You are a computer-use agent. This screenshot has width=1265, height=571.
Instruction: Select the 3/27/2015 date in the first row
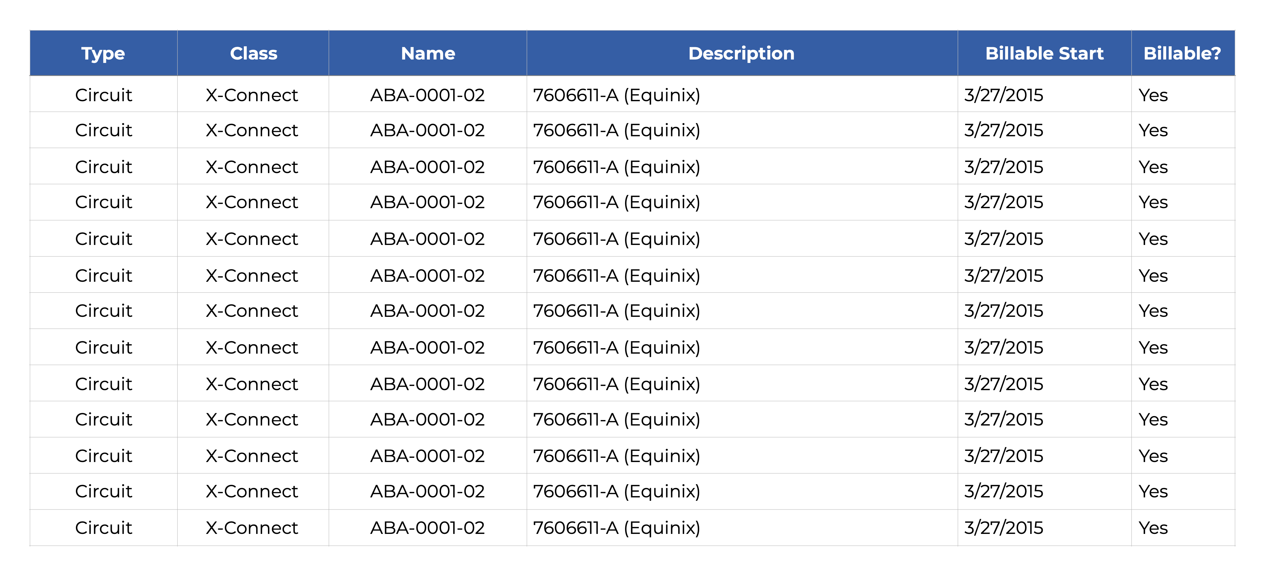click(x=1003, y=95)
